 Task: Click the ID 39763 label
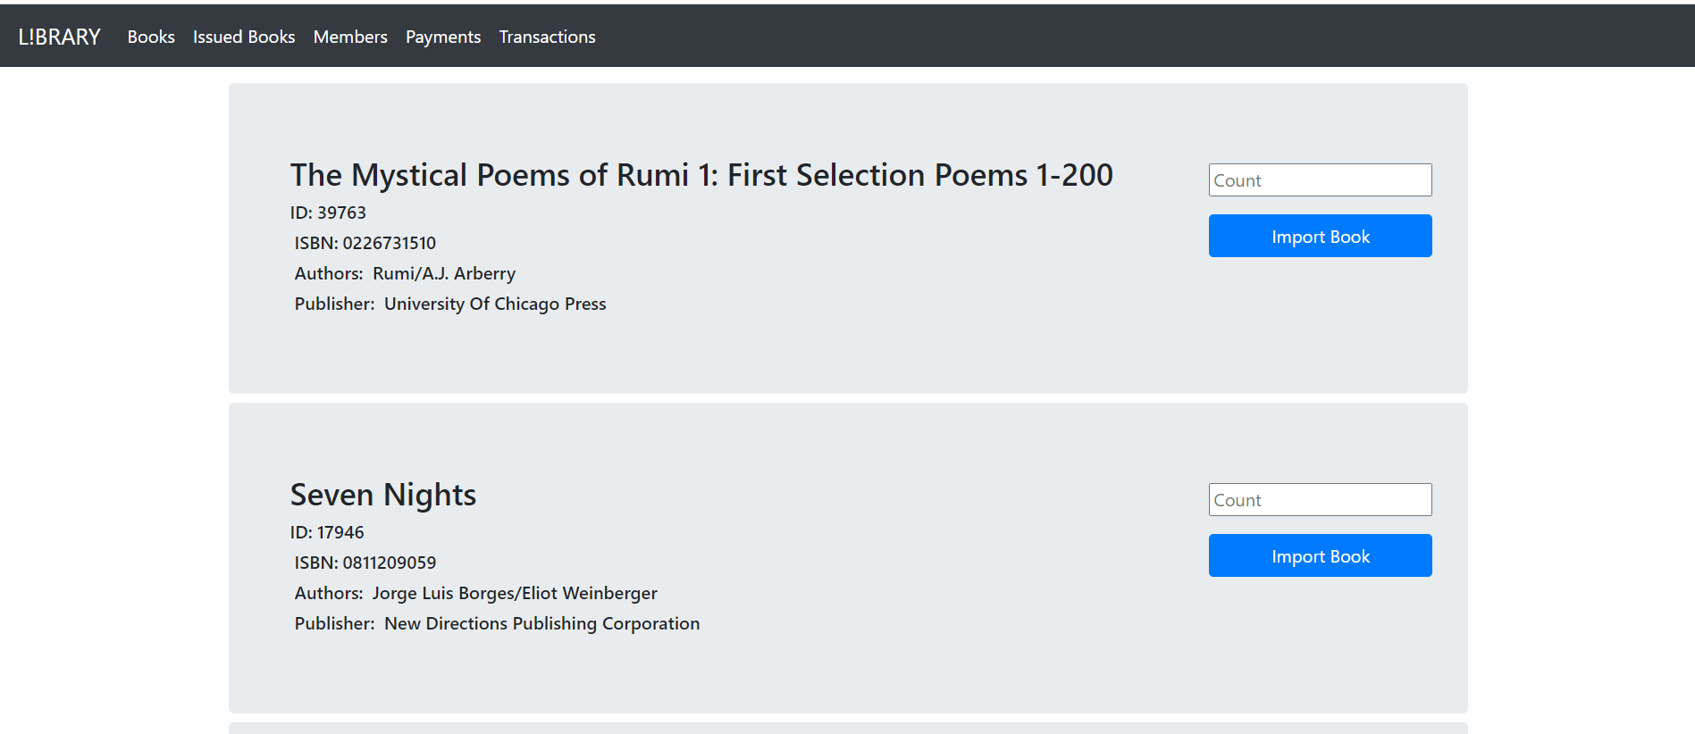[x=328, y=213]
